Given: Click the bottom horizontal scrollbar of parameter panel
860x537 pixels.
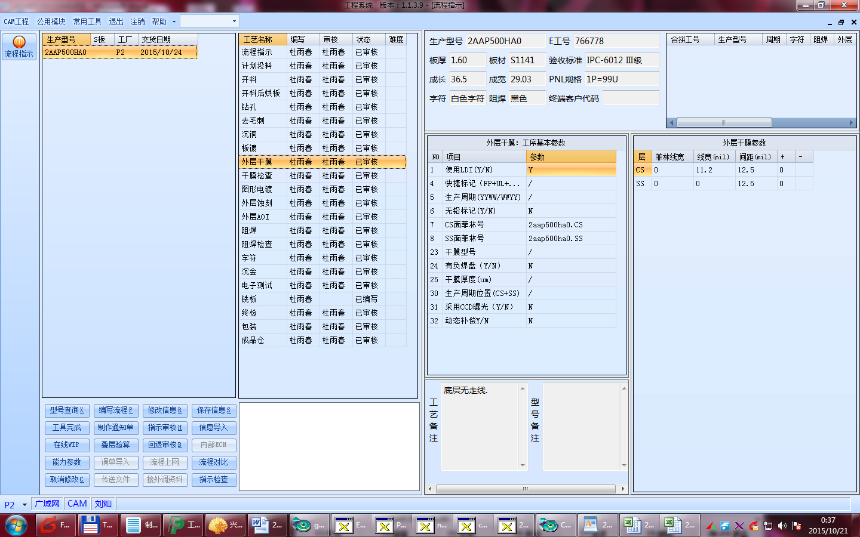Looking at the screenshot, I should [x=526, y=489].
